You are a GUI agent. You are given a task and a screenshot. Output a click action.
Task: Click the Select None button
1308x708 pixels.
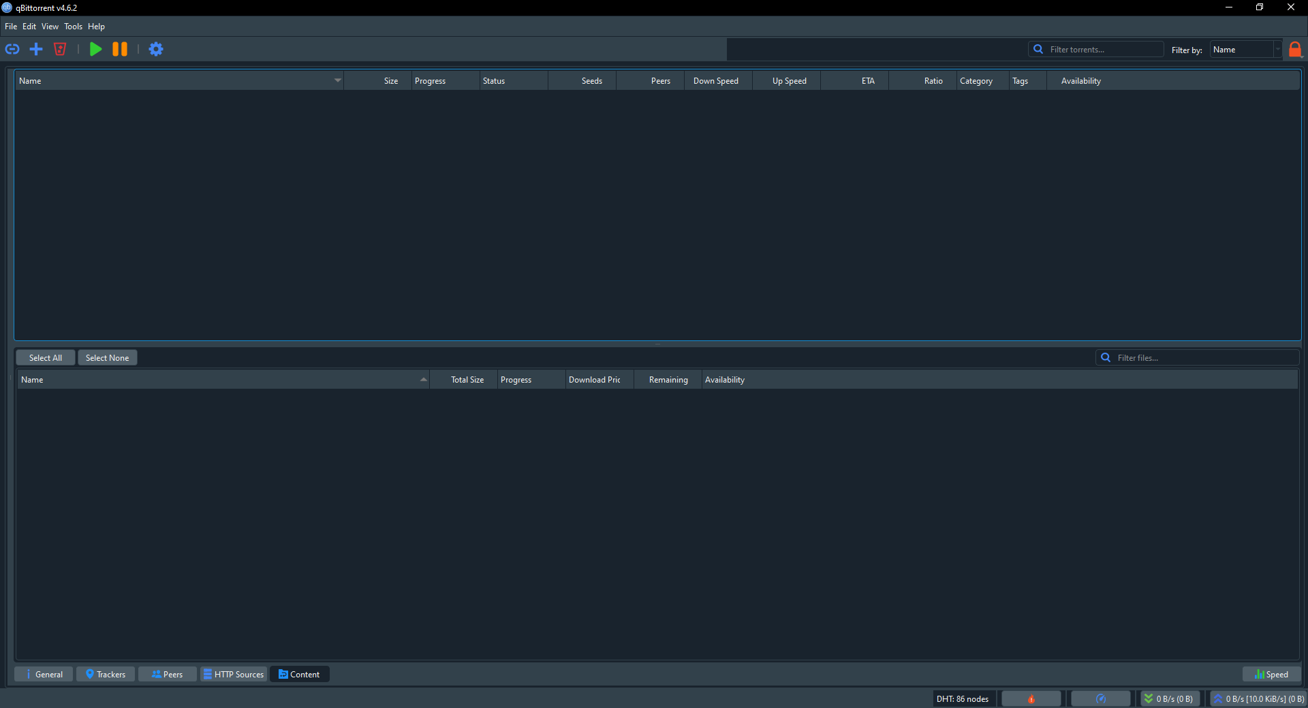108,357
